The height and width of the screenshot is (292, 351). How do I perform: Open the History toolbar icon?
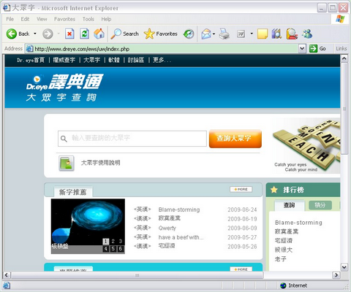[x=189, y=34]
